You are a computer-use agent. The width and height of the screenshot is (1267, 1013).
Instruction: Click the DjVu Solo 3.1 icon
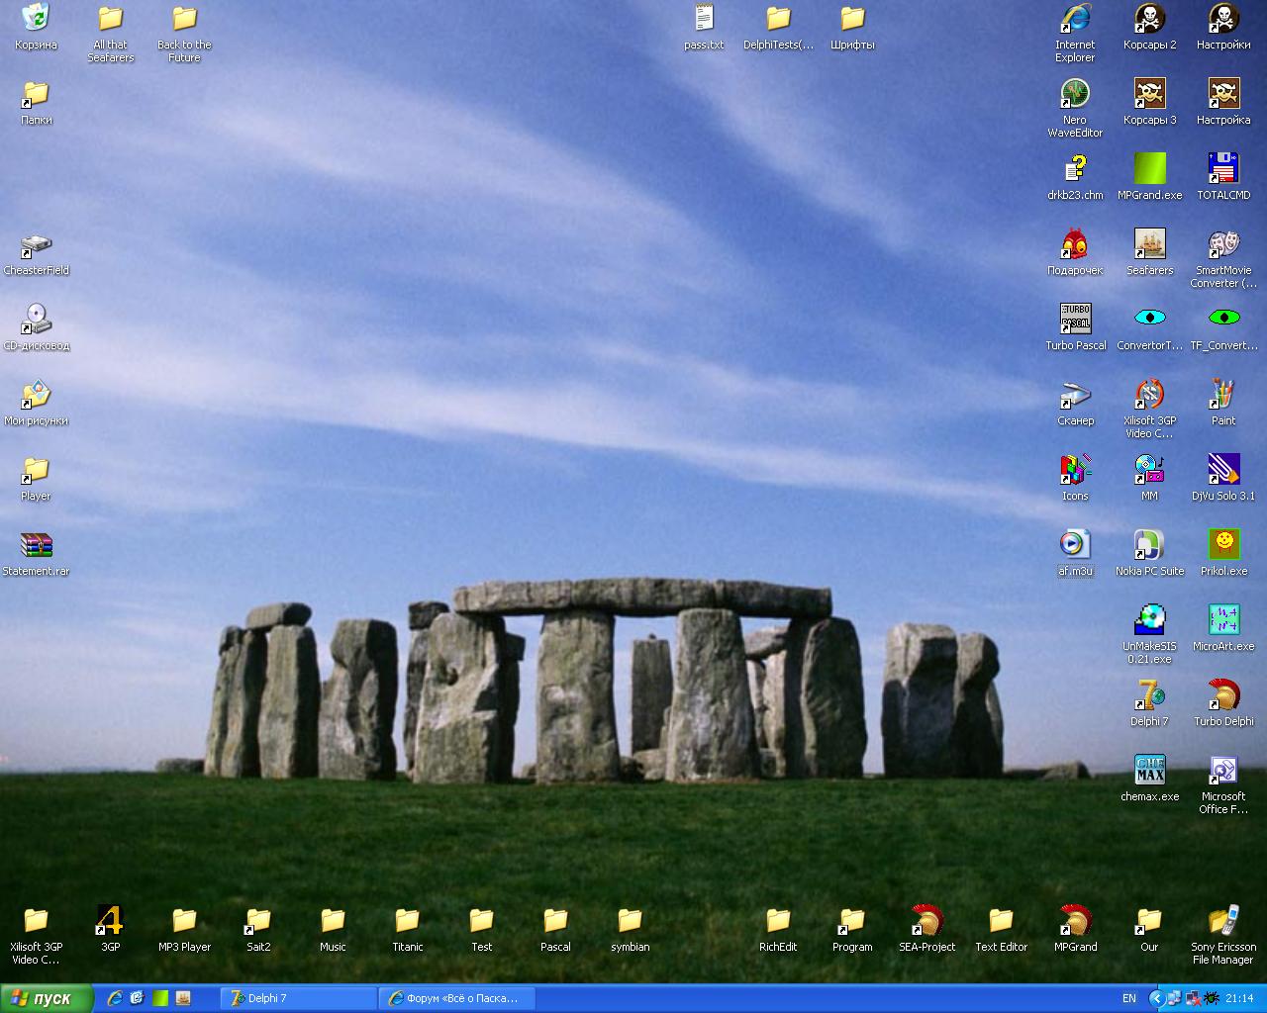[x=1223, y=469]
